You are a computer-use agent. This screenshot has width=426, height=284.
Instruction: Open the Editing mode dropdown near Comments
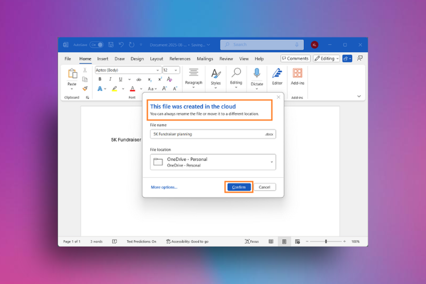327,59
